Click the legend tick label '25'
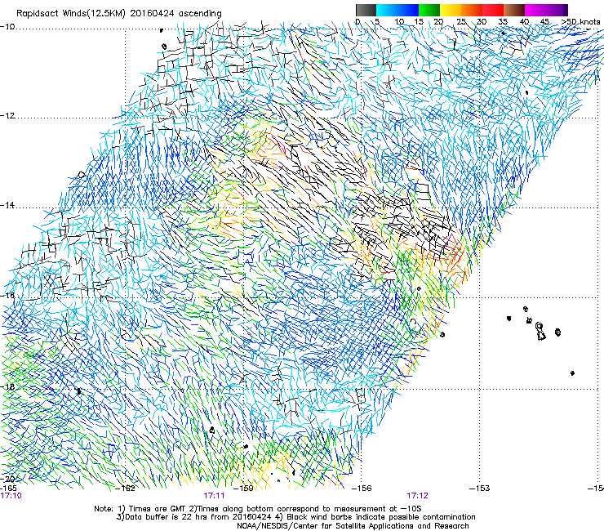 click(x=461, y=22)
